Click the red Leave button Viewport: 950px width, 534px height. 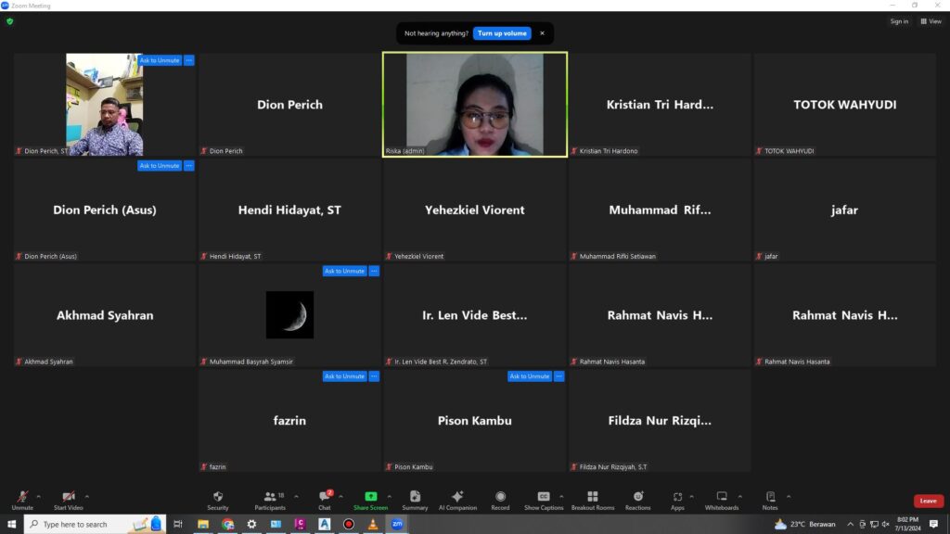(x=928, y=501)
